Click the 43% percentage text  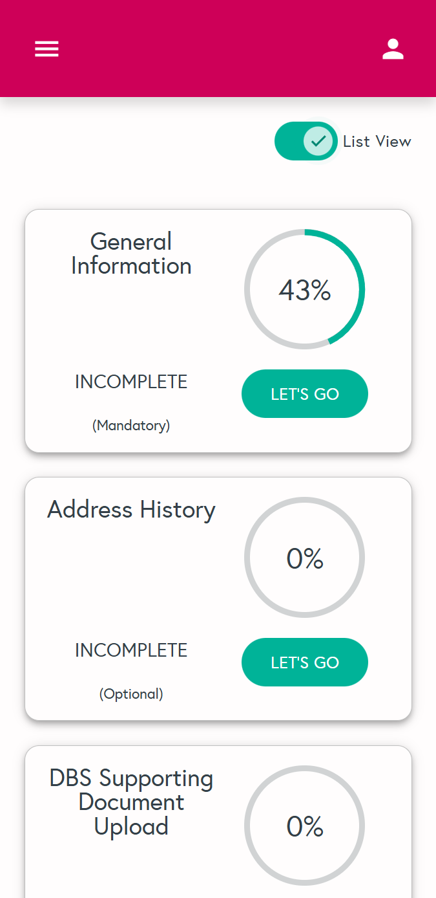305,290
